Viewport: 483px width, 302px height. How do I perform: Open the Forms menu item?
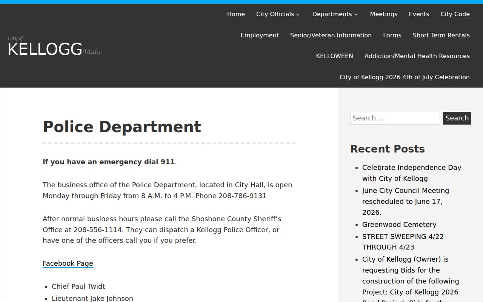392,35
